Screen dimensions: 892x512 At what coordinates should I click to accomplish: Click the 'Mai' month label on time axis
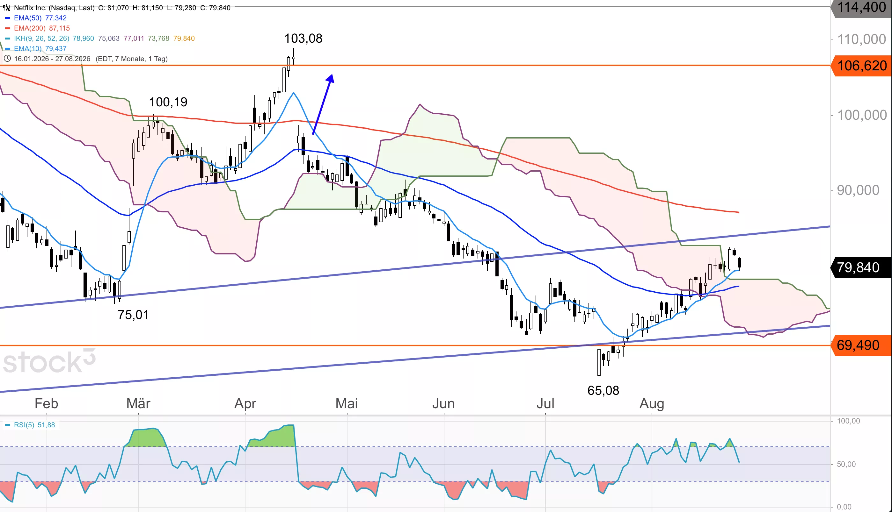point(347,403)
